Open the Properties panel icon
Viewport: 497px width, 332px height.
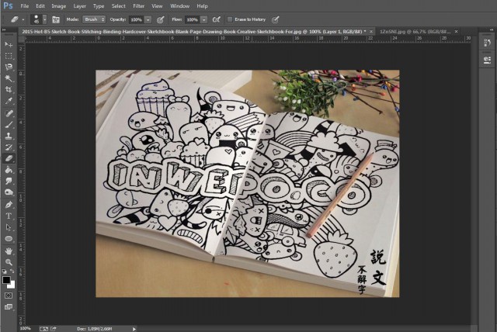point(485,59)
